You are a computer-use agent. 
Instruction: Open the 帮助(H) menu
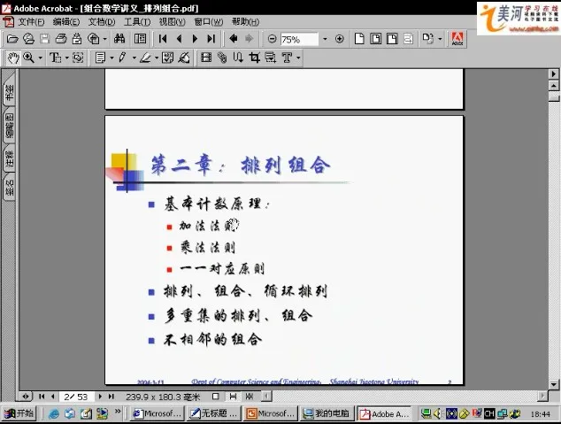pyautogui.click(x=245, y=22)
